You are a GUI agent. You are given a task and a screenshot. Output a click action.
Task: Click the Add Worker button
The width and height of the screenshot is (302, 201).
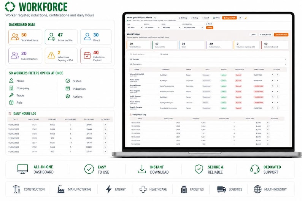(x=281, y=35)
